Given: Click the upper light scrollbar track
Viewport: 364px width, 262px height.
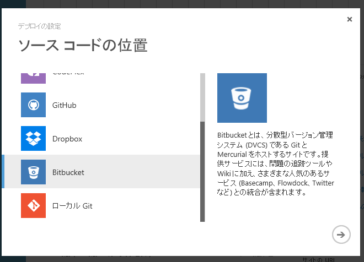Looking at the screenshot, I should (202, 96).
